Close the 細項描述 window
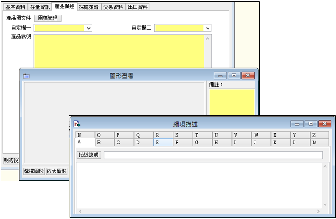Viewport: 336px width, 219px height. click(325, 124)
